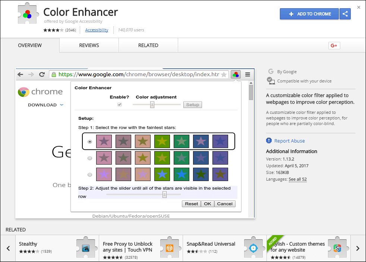Click the green padlock icon in the address bar
The width and height of the screenshot is (366, 262).
54,75
